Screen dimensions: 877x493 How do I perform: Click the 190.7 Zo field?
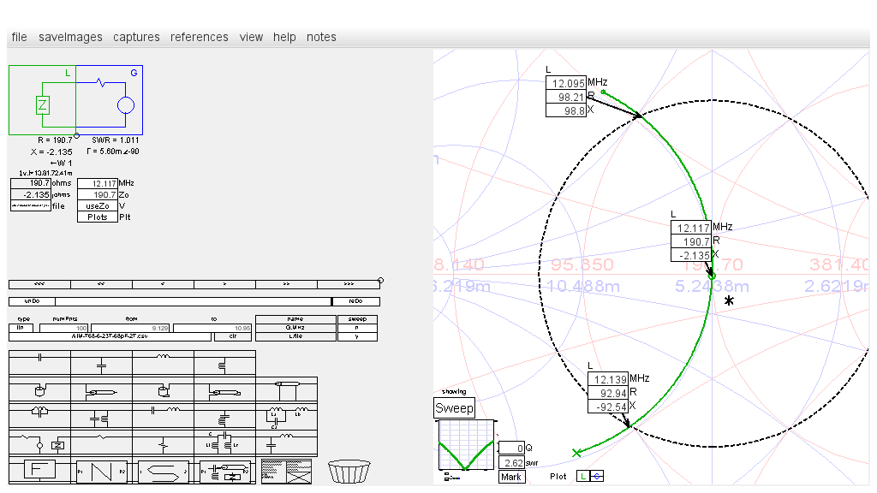[98, 195]
